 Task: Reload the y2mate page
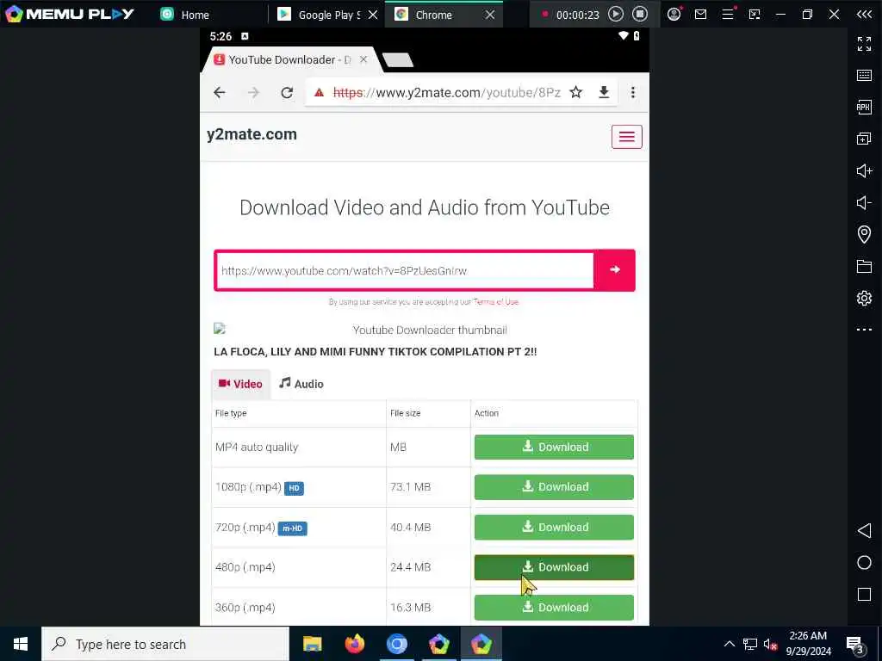click(x=287, y=93)
